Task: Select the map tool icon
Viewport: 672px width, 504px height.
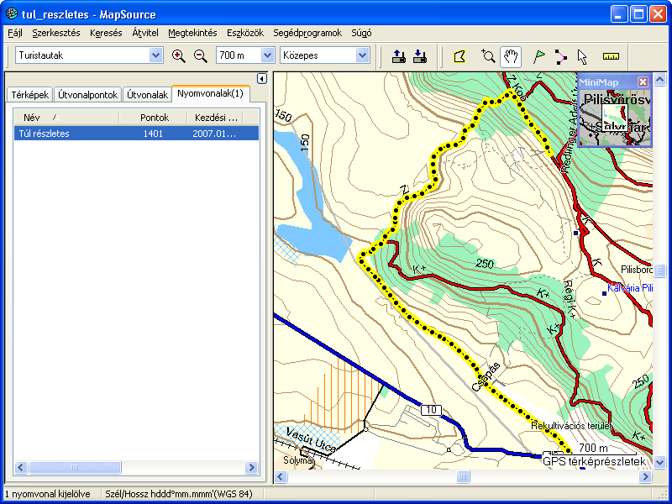Action: [x=459, y=56]
